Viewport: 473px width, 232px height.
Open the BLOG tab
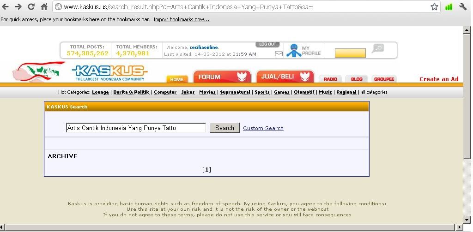[357, 79]
